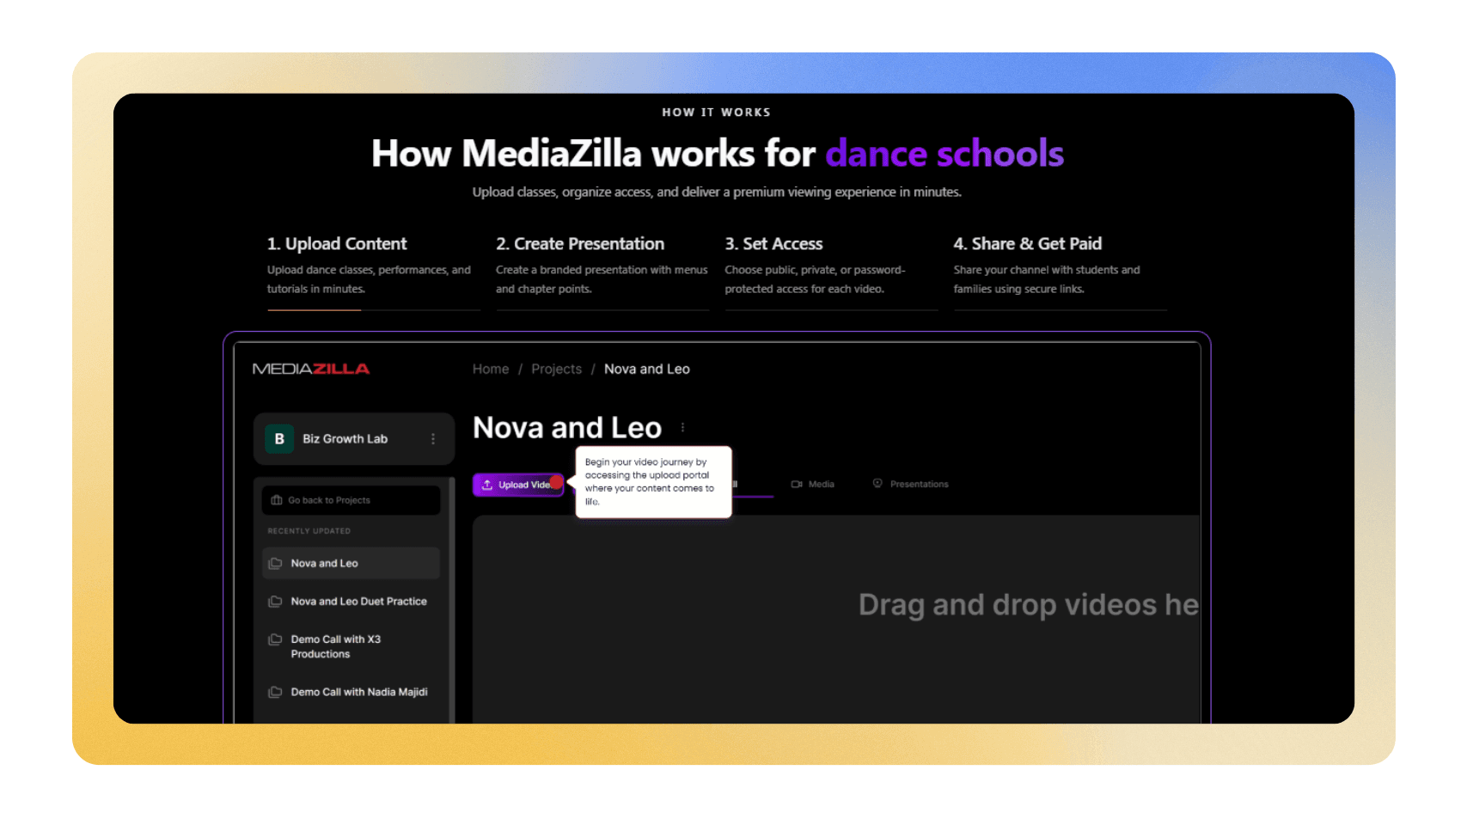Switch to the Presentations tab

pyautogui.click(x=911, y=484)
